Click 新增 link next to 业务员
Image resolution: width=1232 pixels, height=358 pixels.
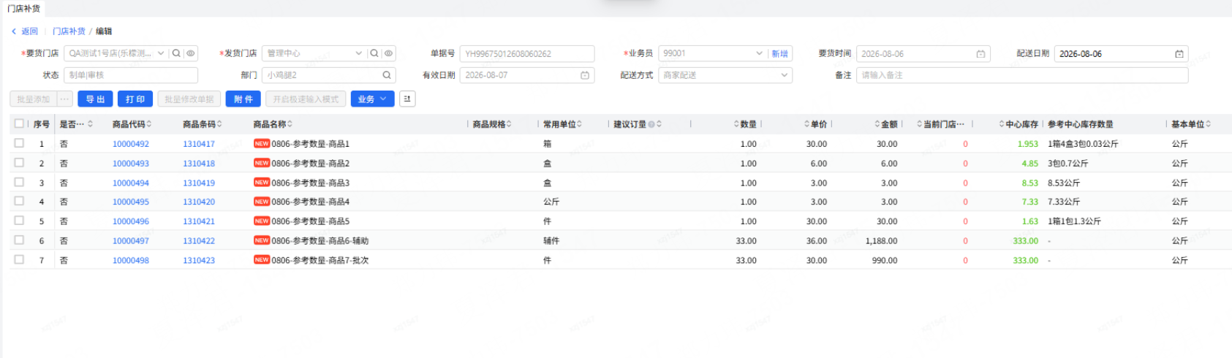coord(780,54)
